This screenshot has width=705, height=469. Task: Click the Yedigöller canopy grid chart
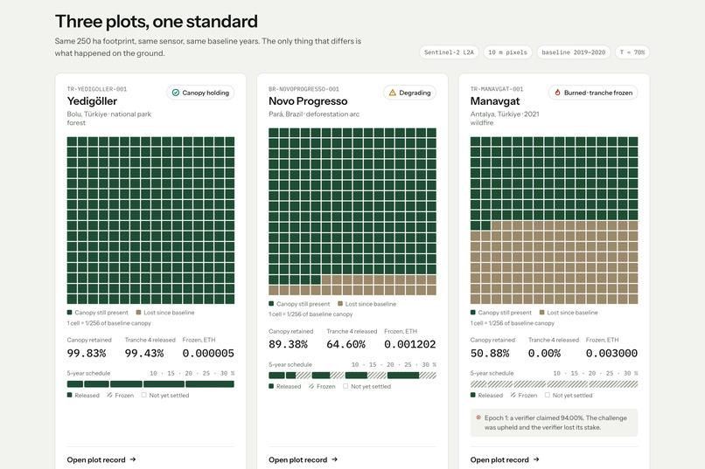click(x=150, y=220)
